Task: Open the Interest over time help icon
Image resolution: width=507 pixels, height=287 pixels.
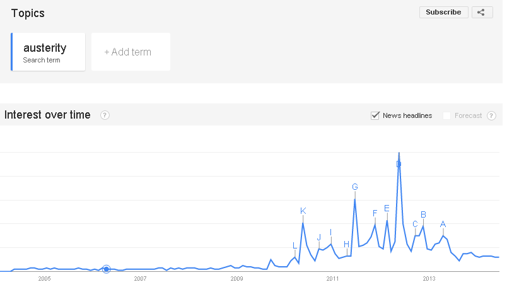Action: point(105,116)
